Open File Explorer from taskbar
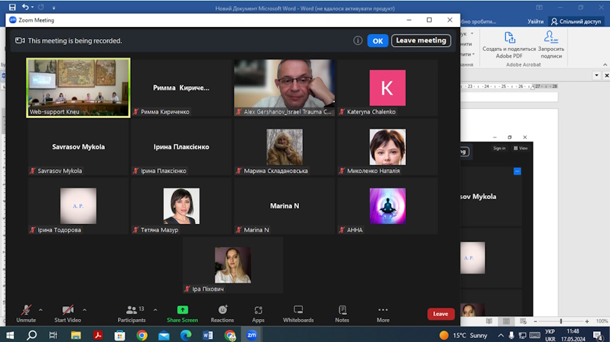Image resolution: width=610 pixels, height=342 pixels. [x=76, y=335]
